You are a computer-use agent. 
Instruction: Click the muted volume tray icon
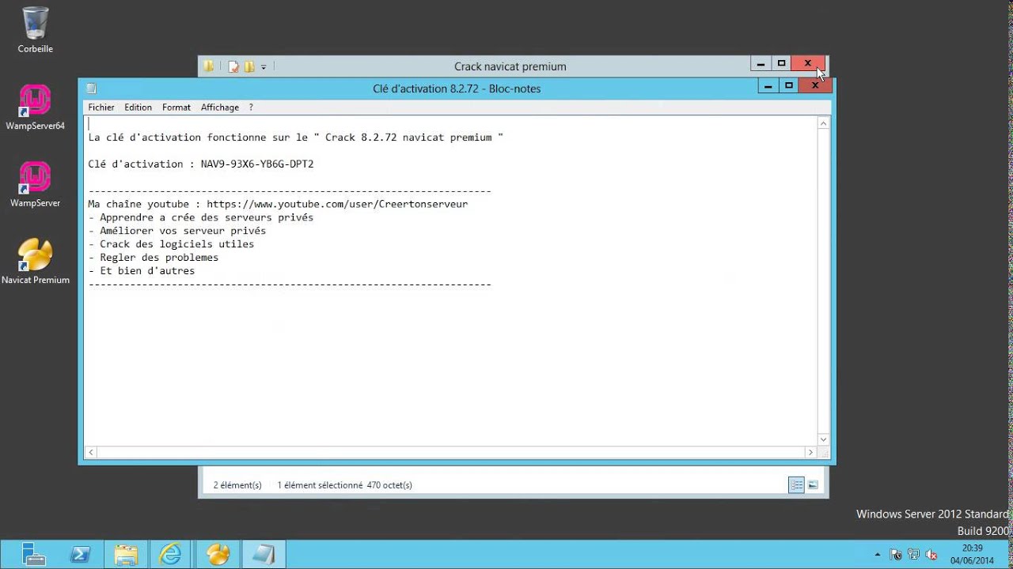point(931,555)
